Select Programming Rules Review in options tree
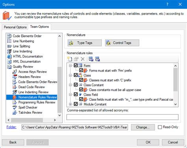 pyautogui.click(x=37, y=102)
